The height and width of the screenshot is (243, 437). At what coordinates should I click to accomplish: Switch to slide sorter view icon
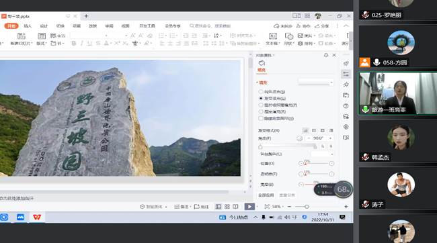227,207
